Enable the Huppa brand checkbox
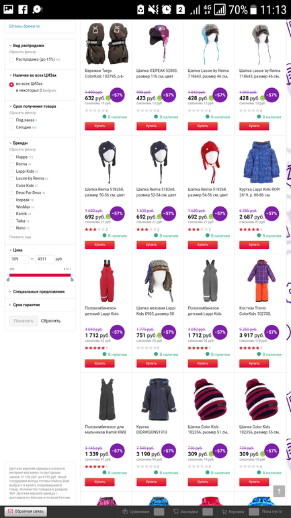This screenshot has width=291, height=518. click(11, 157)
